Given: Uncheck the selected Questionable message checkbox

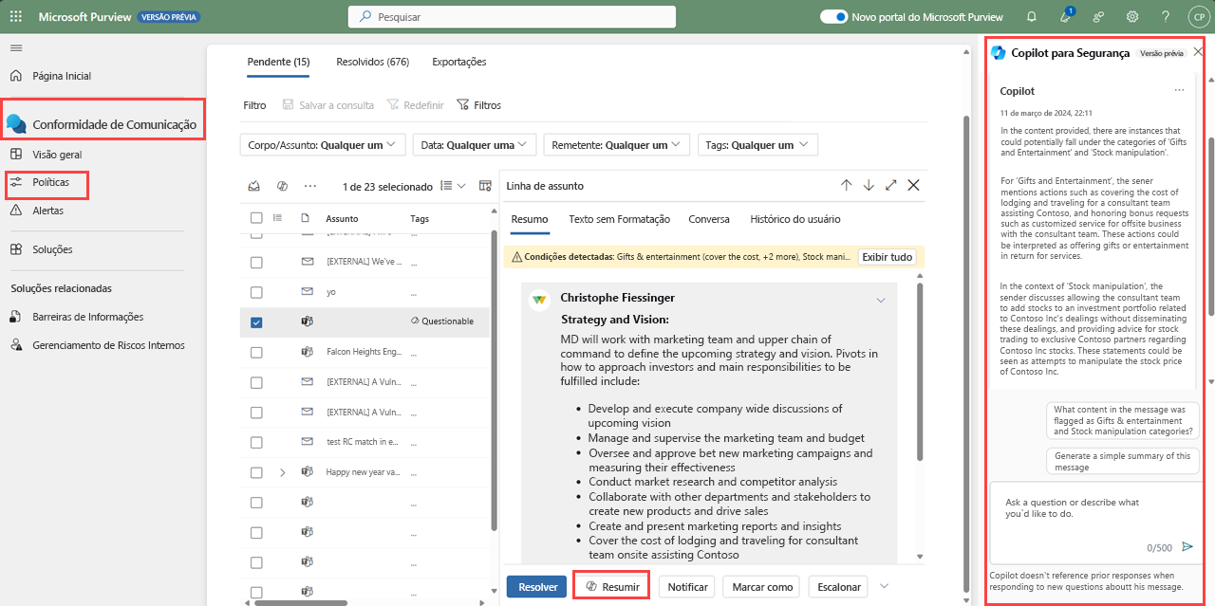Looking at the screenshot, I should (256, 322).
